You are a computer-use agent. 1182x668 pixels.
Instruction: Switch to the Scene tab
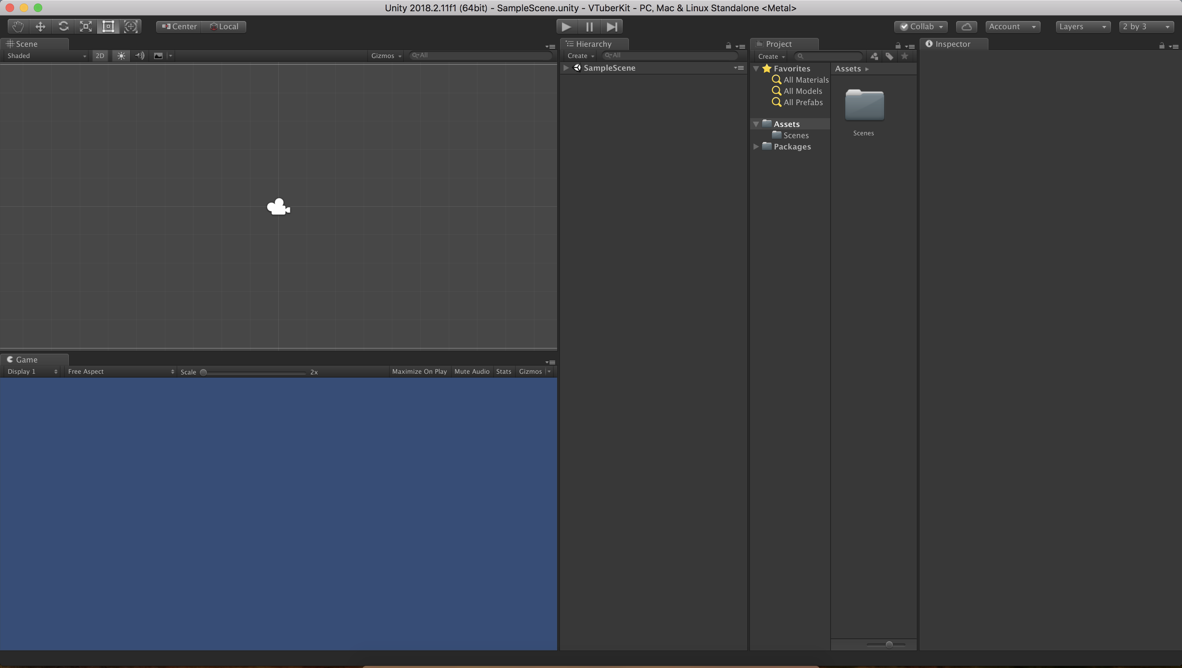tap(34, 44)
